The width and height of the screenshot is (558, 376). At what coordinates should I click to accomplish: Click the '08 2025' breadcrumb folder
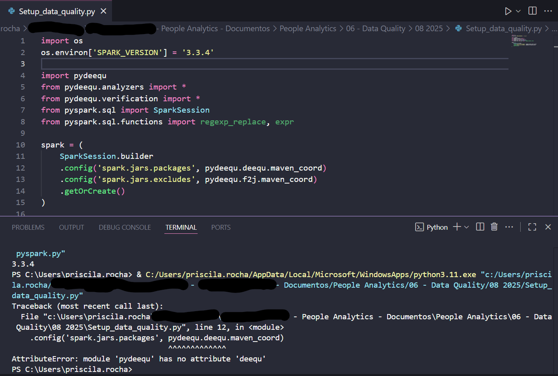tap(429, 28)
